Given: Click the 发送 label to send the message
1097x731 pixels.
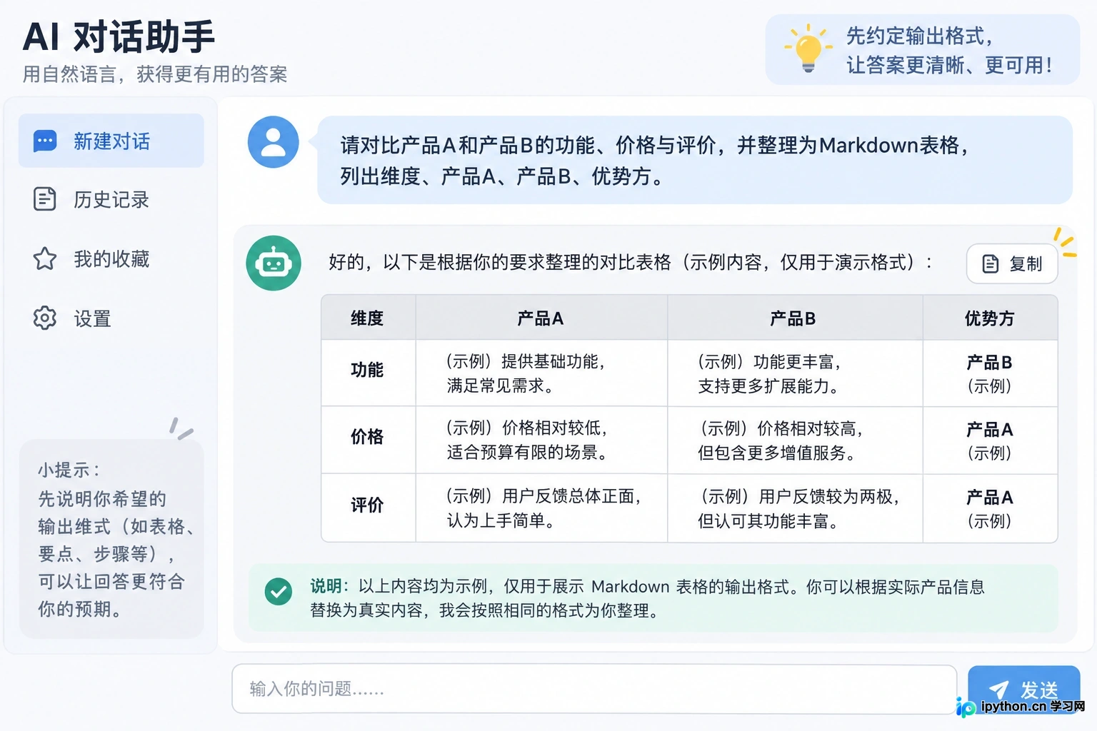Looking at the screenshot, I should coord(1039,690).
